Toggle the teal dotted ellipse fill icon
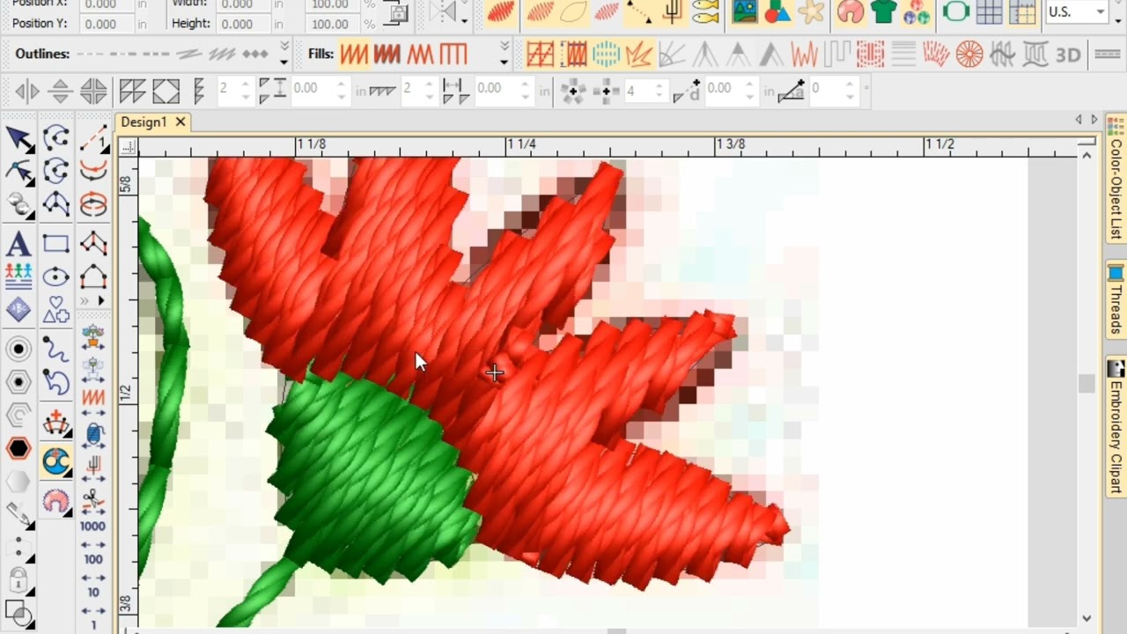 (x=607, y=55)
